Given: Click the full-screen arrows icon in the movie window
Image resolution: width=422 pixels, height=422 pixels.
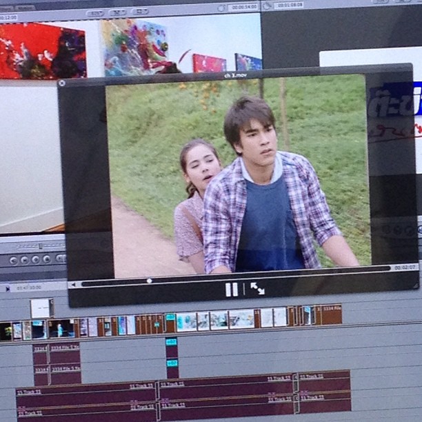Looking at the screenshot, I should pos(258,288).
